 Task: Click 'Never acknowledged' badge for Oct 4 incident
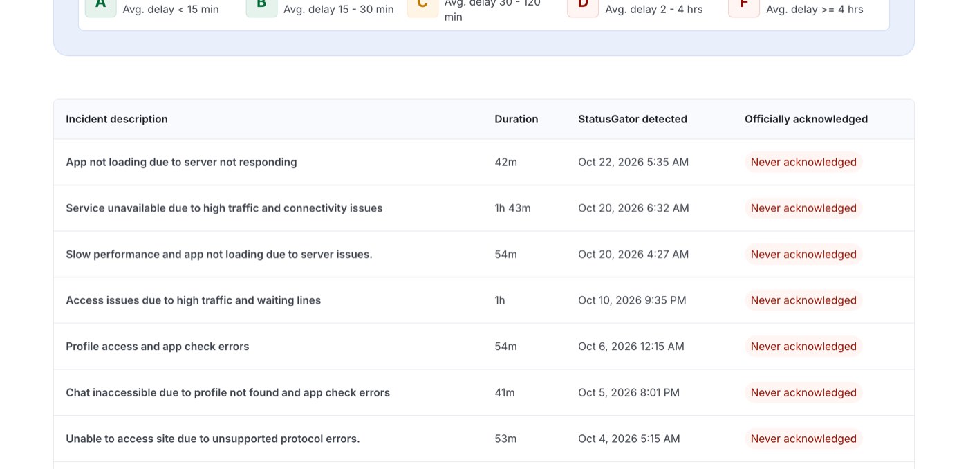(x=803, y=439)
